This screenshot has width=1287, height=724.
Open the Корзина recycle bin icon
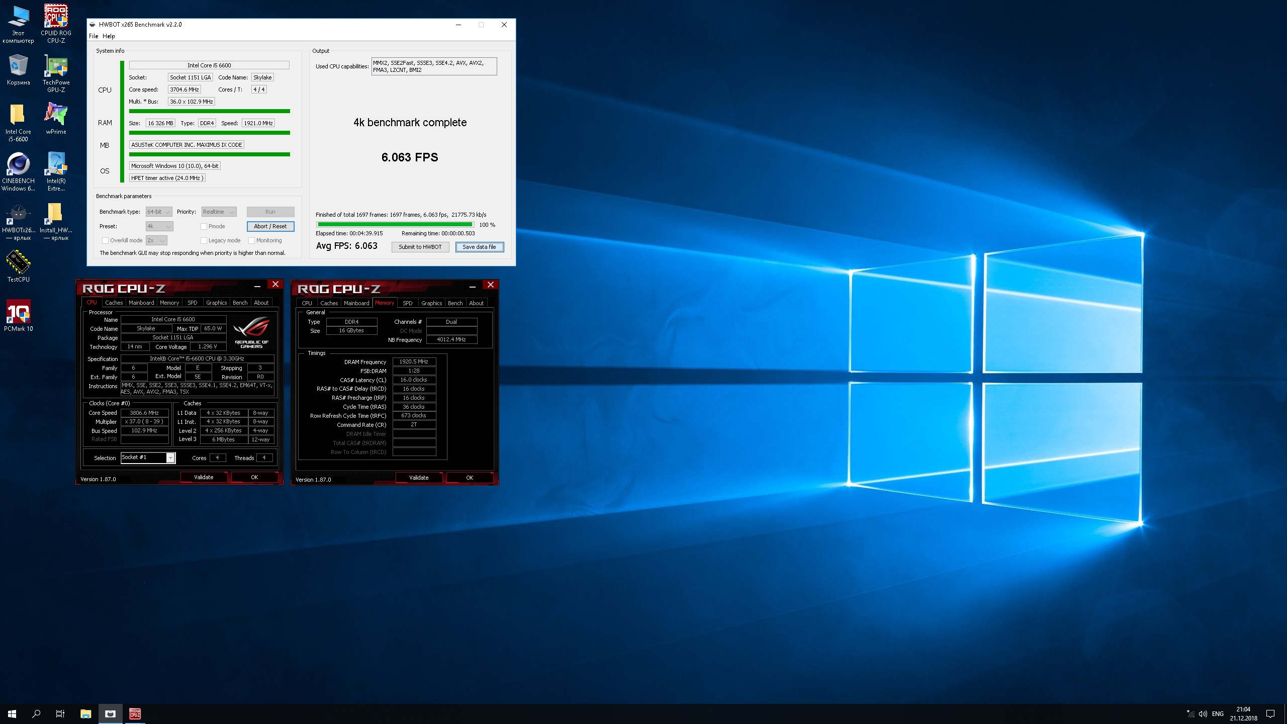pos(18,70)
